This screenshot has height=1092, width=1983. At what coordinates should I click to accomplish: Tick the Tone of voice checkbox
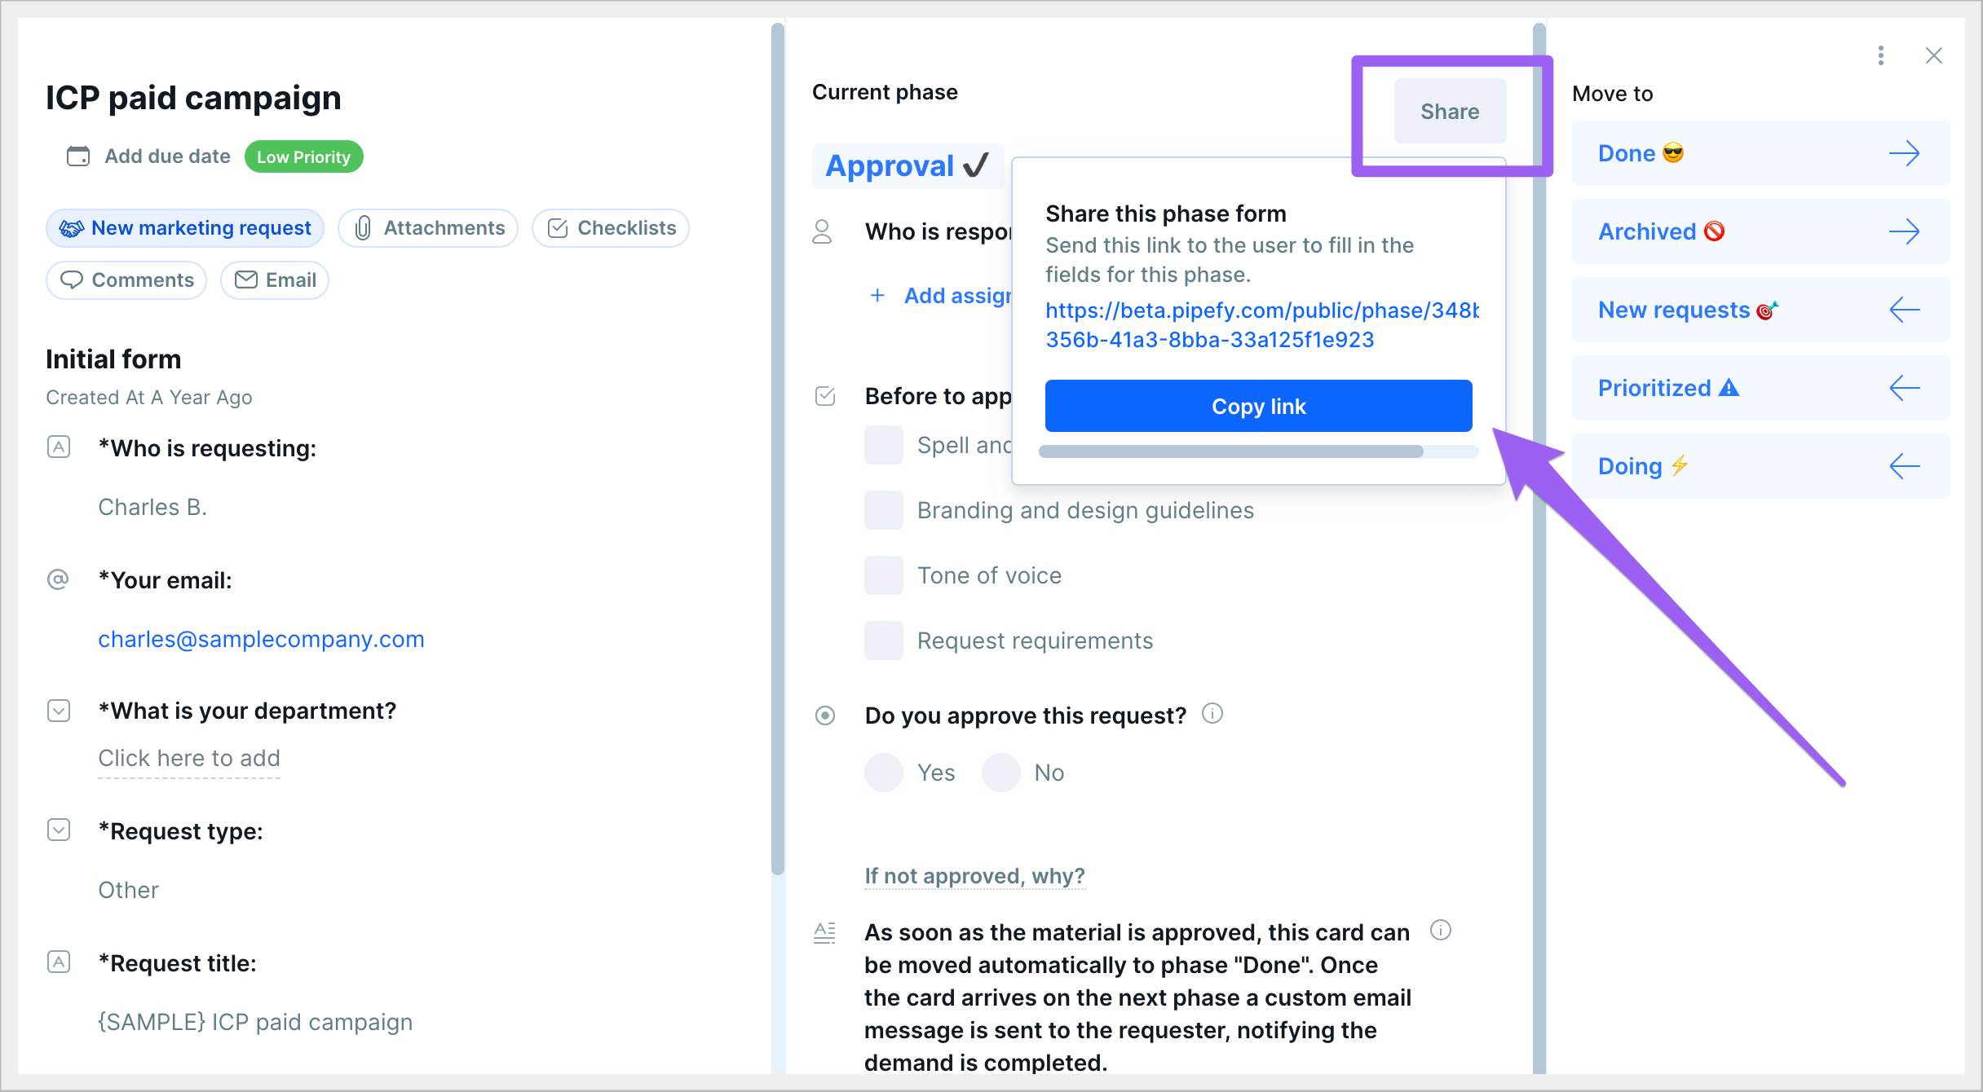coord(884,575)
